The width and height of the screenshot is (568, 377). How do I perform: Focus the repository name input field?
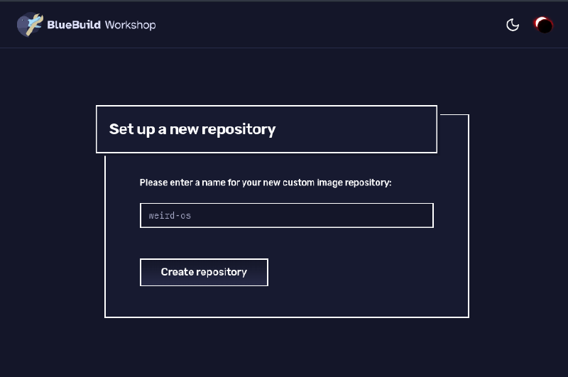286,215
